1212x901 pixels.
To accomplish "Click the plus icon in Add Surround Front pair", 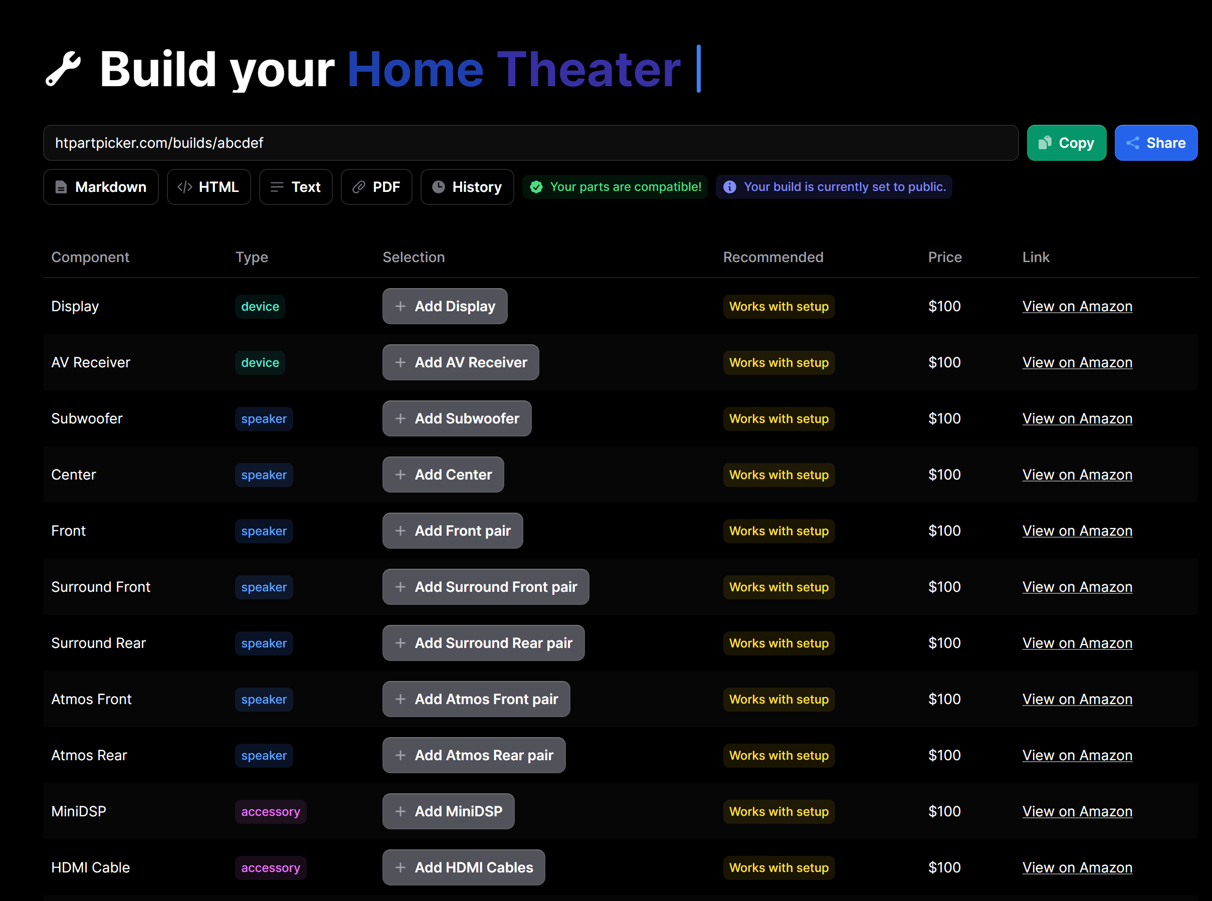I will coord(400,587).
